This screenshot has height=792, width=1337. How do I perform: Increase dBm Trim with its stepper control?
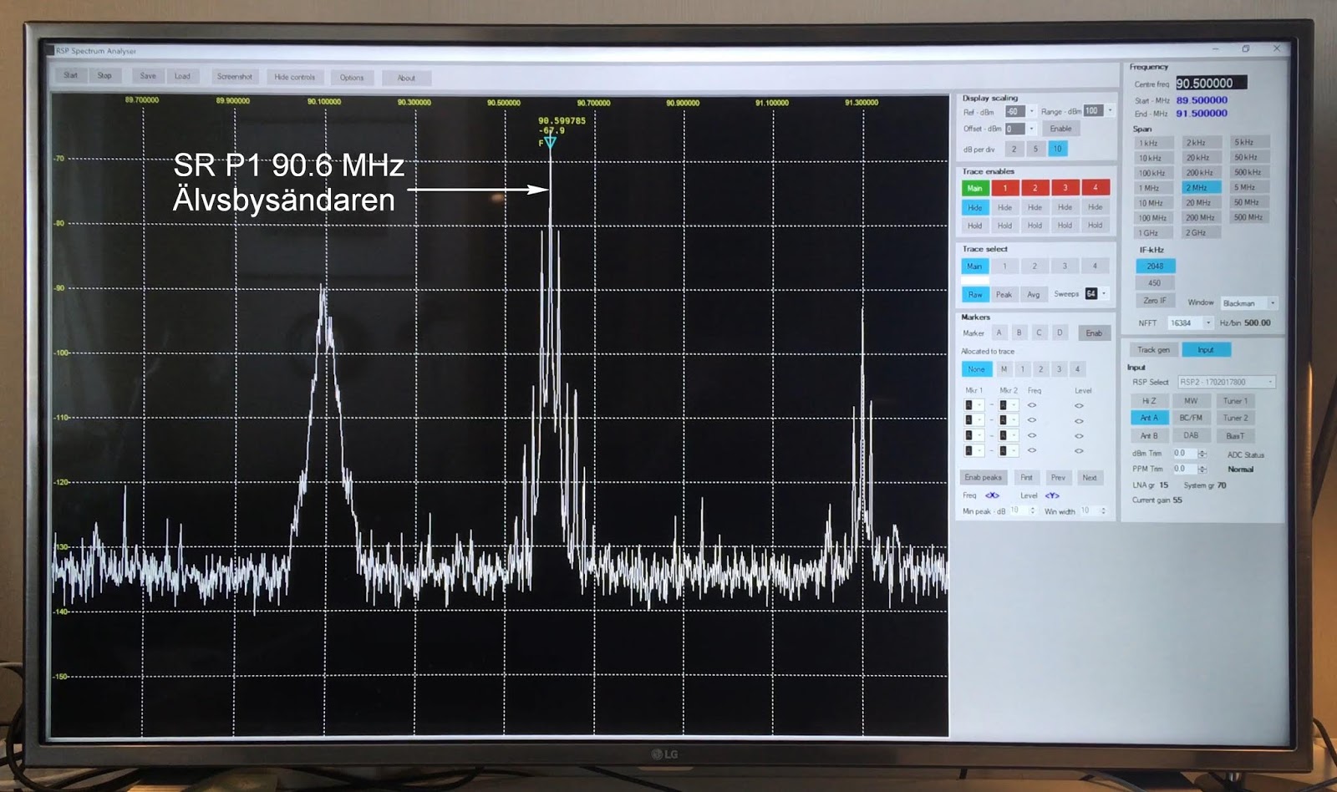tap(1202, 453)
